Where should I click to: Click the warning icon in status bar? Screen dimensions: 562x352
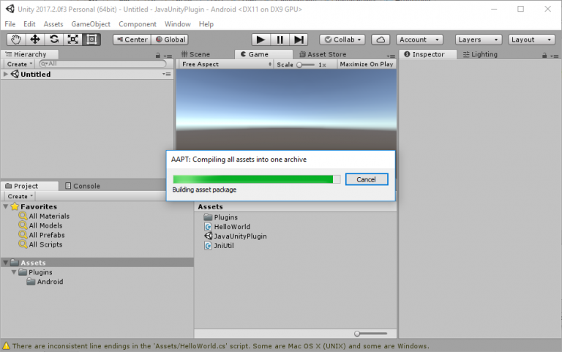pyautogui.click(x=6, y=346)
